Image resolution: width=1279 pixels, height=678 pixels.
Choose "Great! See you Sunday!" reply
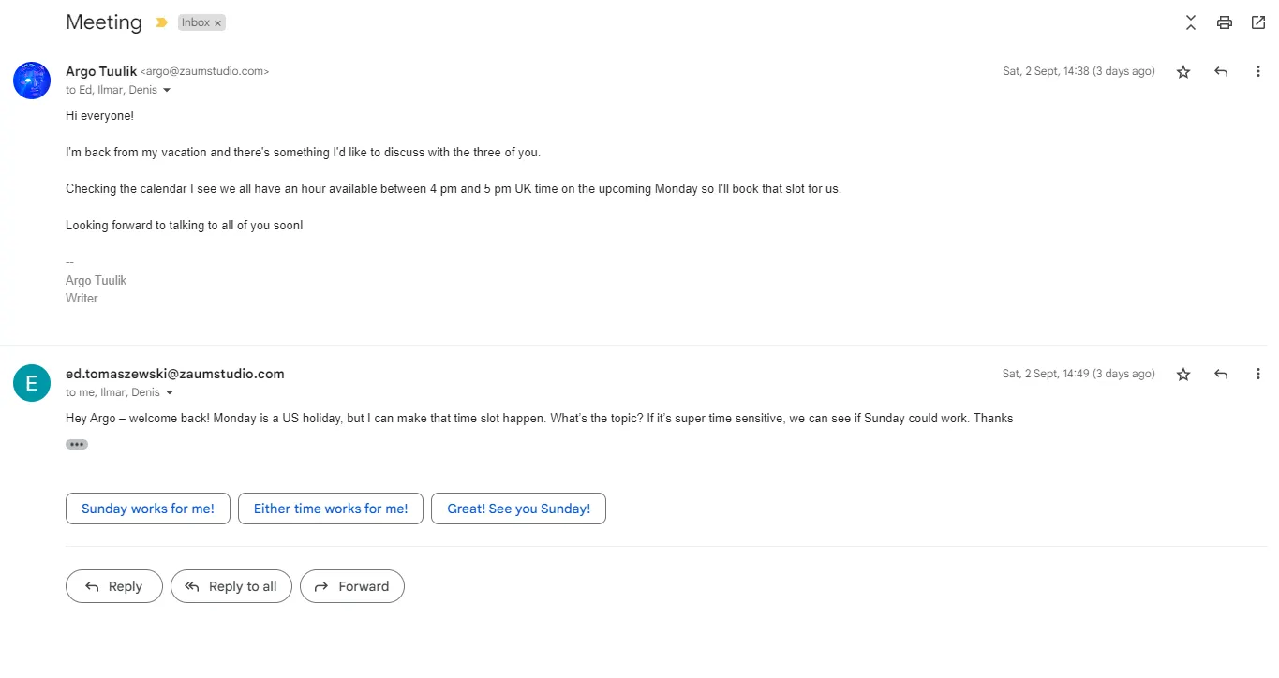[518, 508]
